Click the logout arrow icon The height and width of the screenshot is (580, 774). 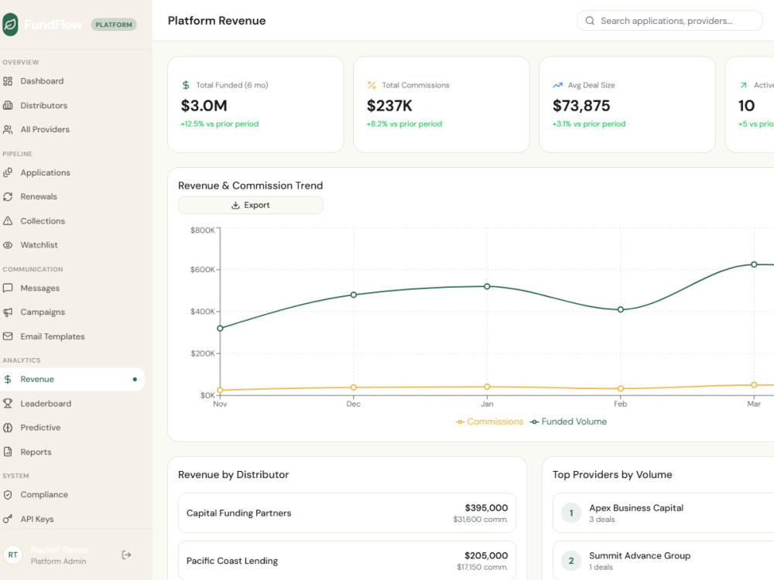[126, 554]
